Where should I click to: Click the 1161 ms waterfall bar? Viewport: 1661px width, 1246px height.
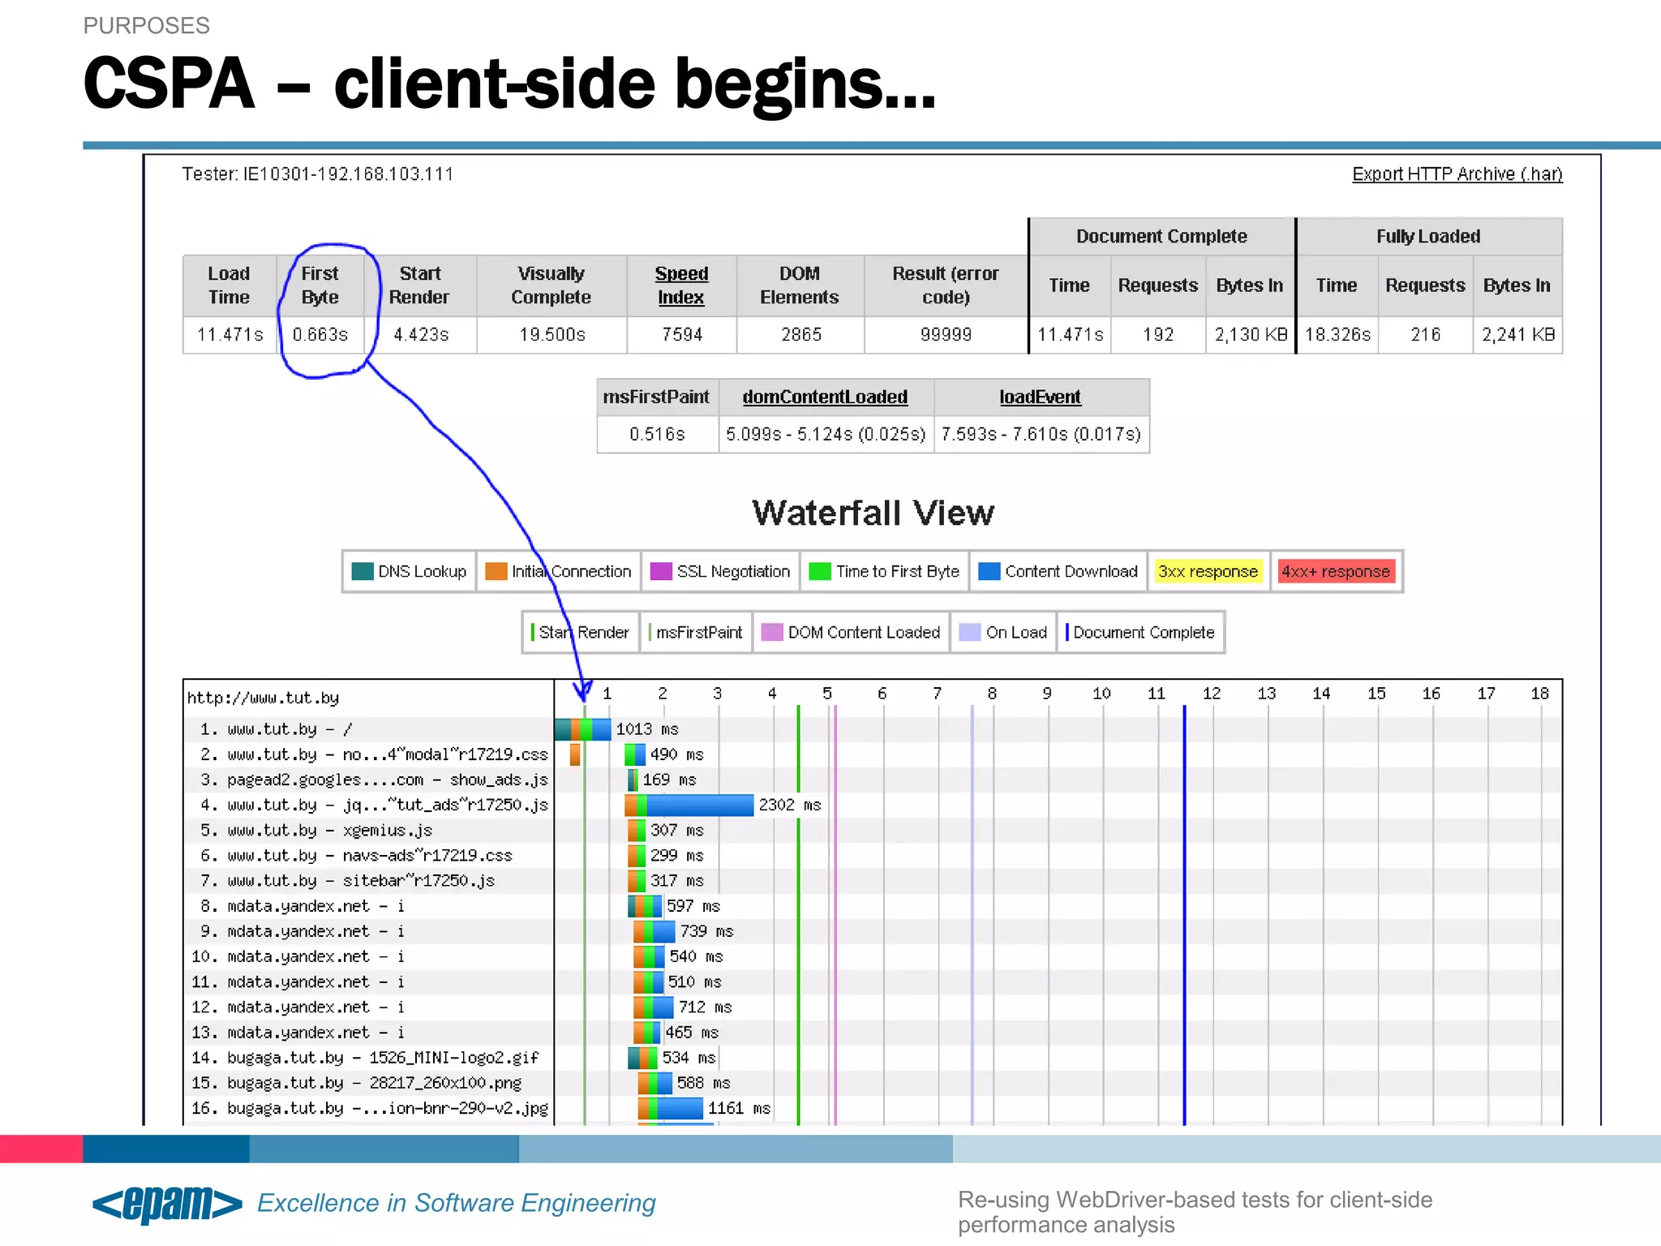tap(671, 1107)
